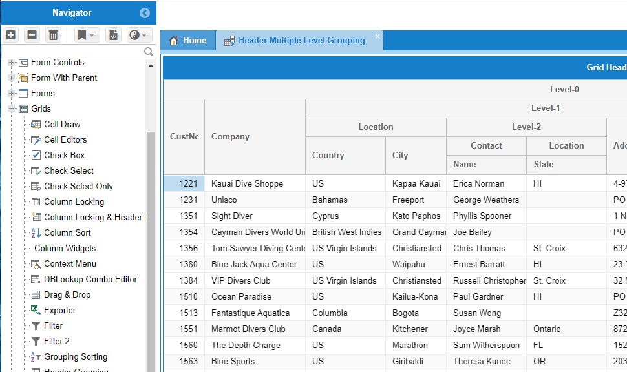
Task: Click the CustNo column header
Action: pos(184,137)
